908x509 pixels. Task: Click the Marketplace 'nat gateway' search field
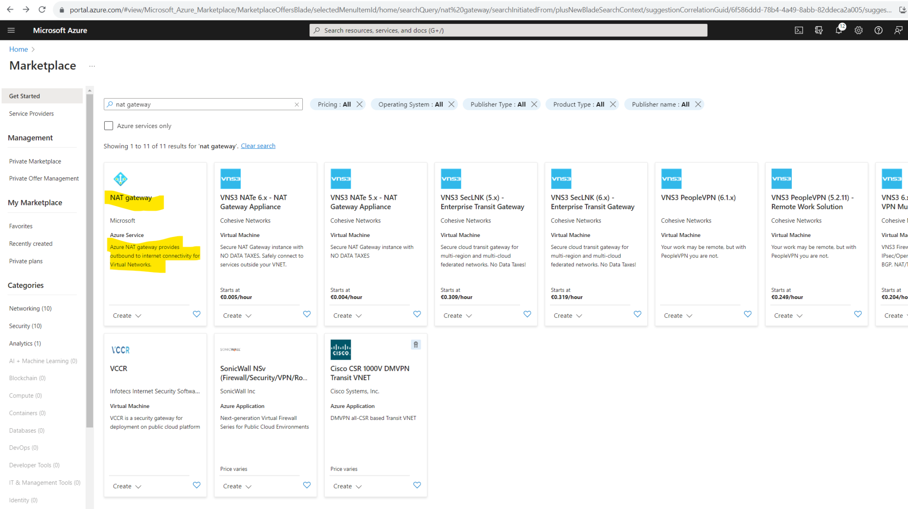coord(203,105)
